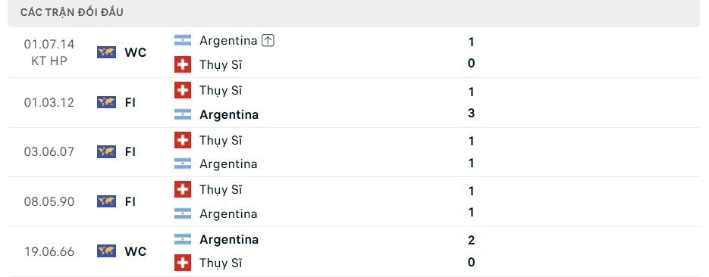
Task: Click Argentina flag in the 19.06.66 match
Action: click(x=183, y=239)
